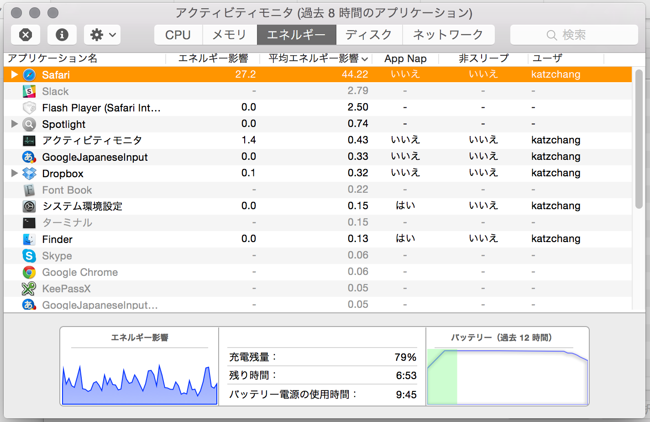Image resolution: width=650 pixels, height=422 pixels.
Task: Click the GoogleJapaneseInput… icon in the last row
Action: click(x=29, y=304)
